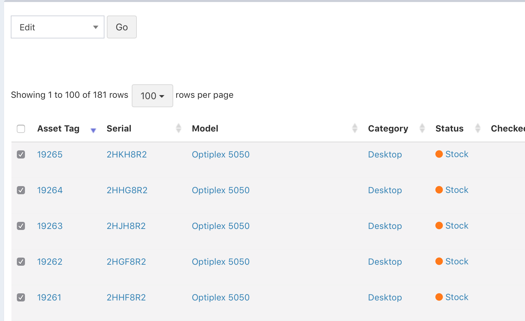The width and height of the screenshot is (525, 321).
Task: Open the Edit bulk actions dropdown
Action: click(57, 27)
